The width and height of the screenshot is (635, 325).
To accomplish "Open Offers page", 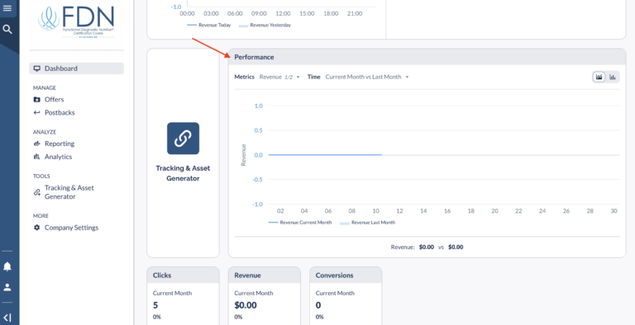I will click(x=55, y=100).
